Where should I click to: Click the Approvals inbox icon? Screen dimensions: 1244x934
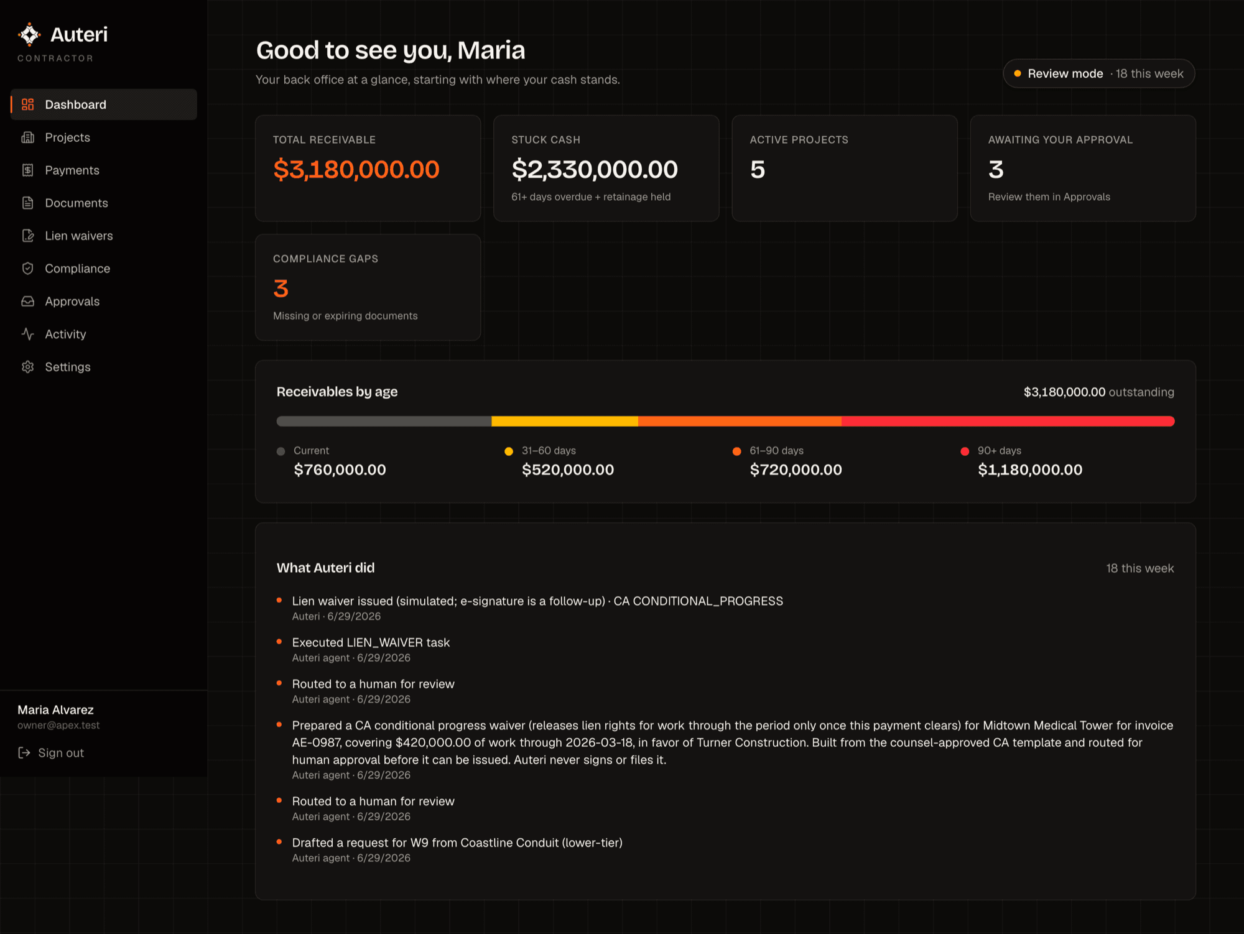(27, 302)
